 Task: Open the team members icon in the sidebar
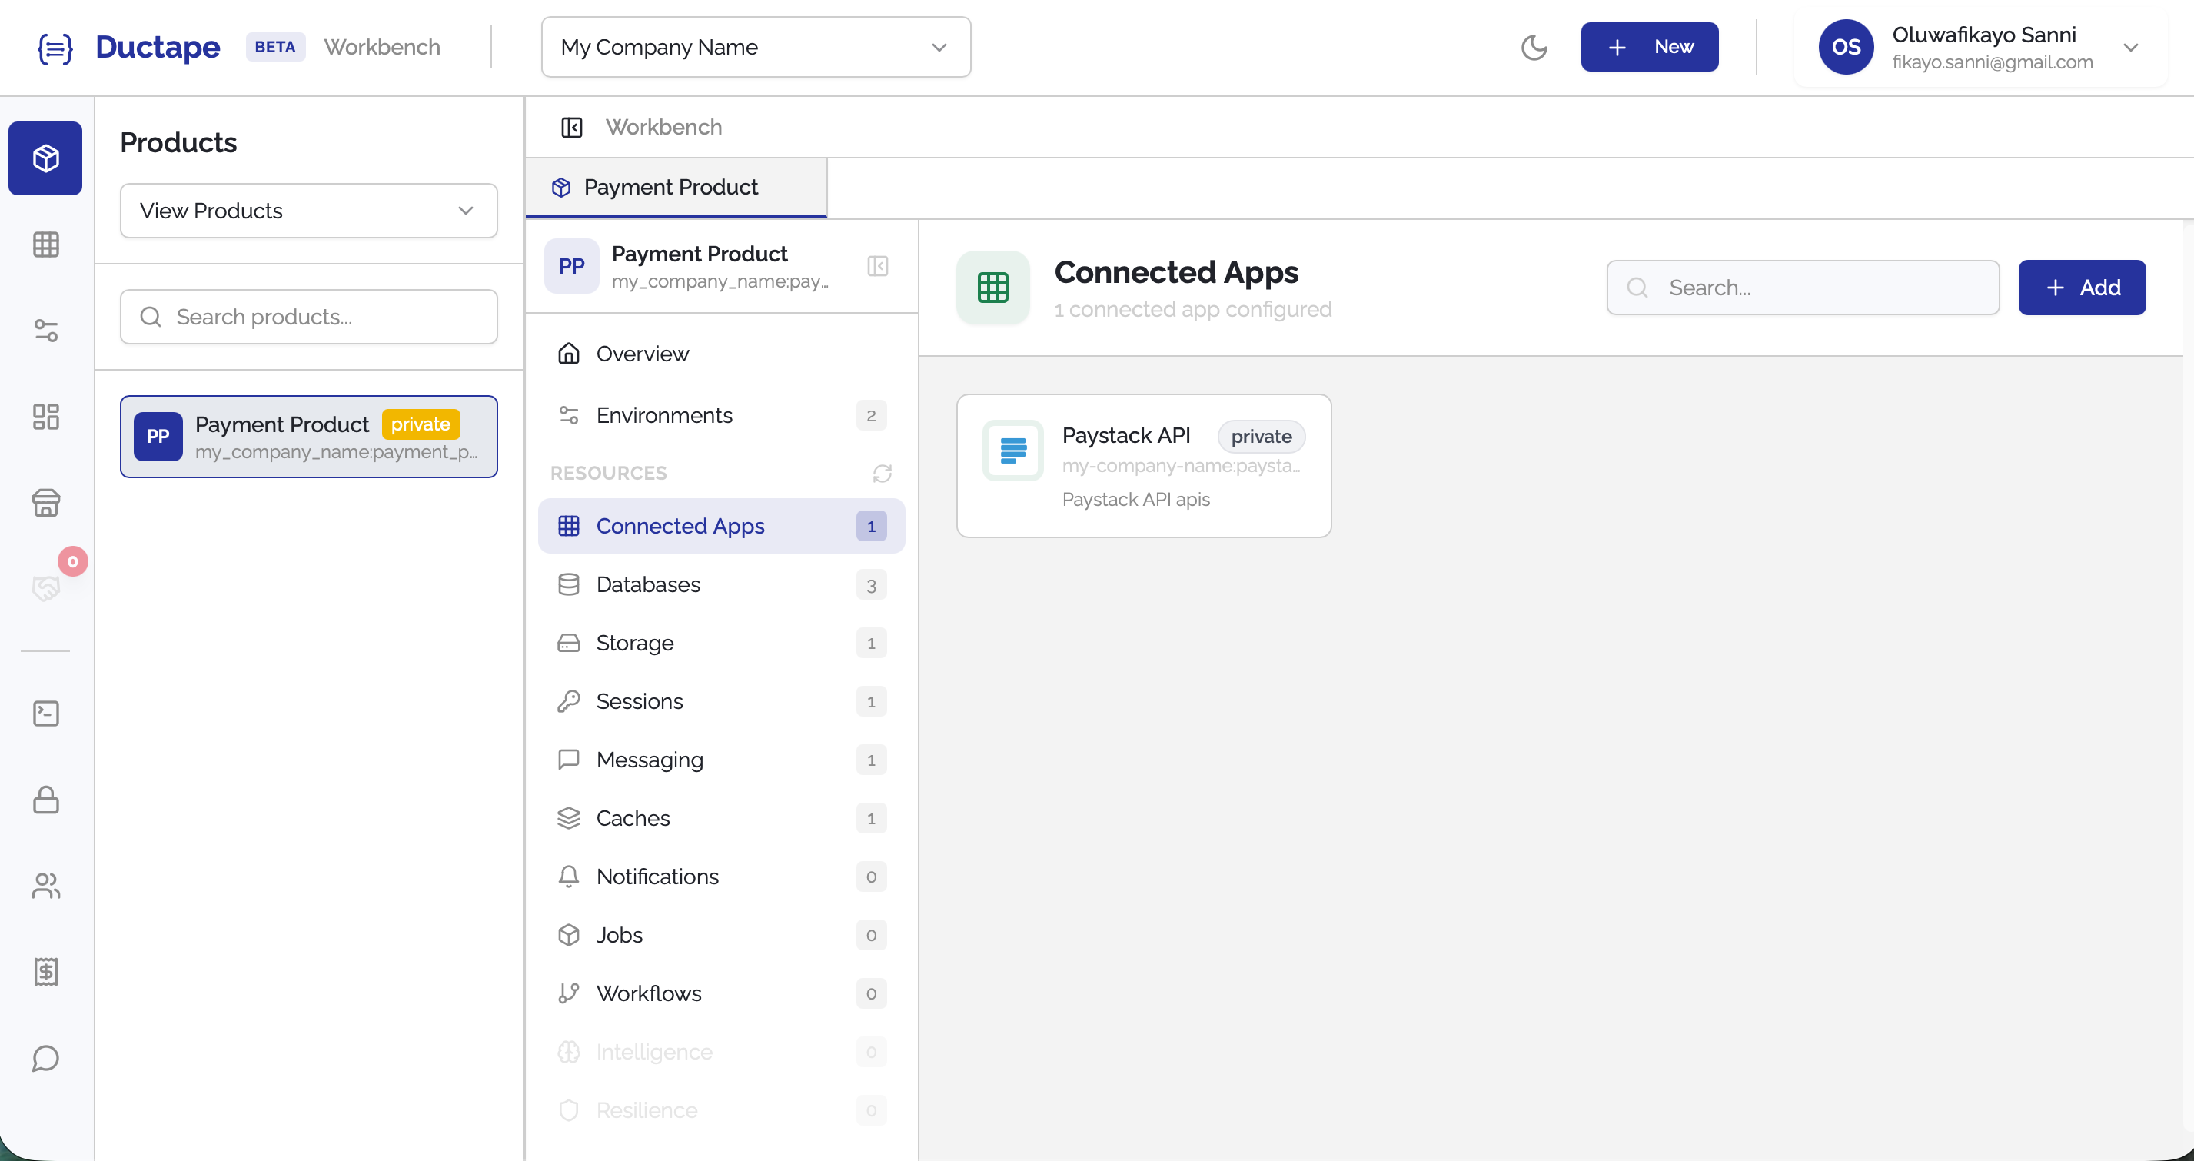click(x=45, y=887)
